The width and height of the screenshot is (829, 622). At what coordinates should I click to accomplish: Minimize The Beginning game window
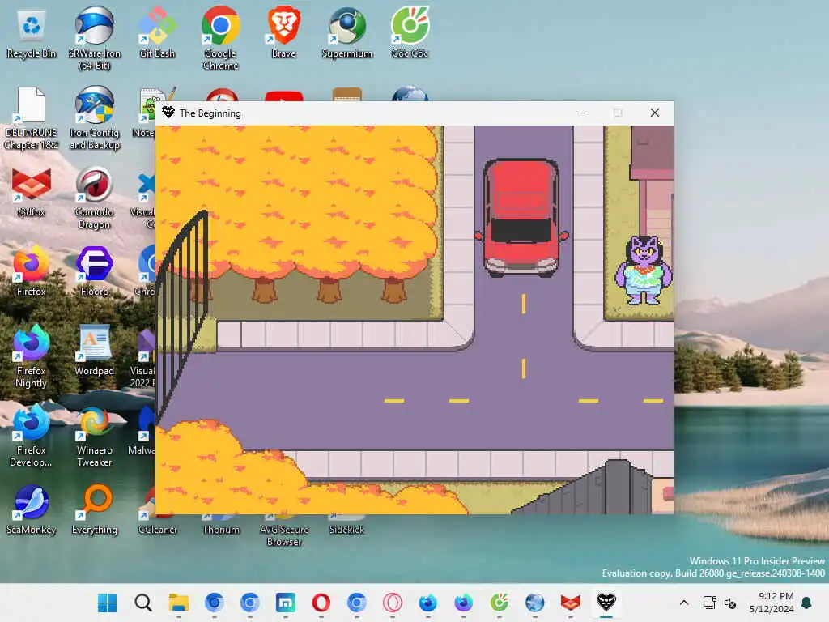point(581,113)
